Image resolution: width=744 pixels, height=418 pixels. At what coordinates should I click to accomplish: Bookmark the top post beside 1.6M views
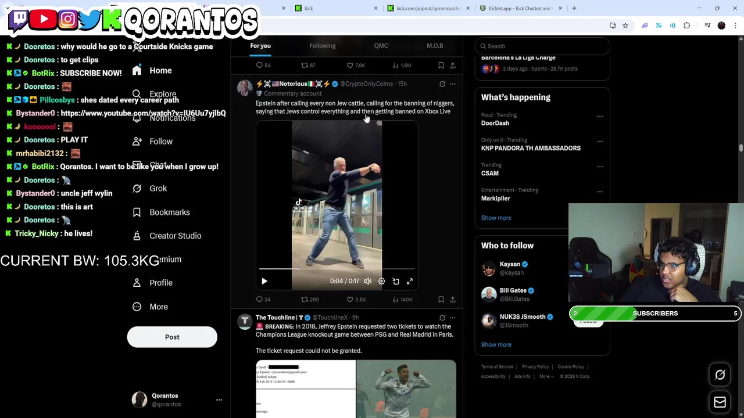point(441,66)
